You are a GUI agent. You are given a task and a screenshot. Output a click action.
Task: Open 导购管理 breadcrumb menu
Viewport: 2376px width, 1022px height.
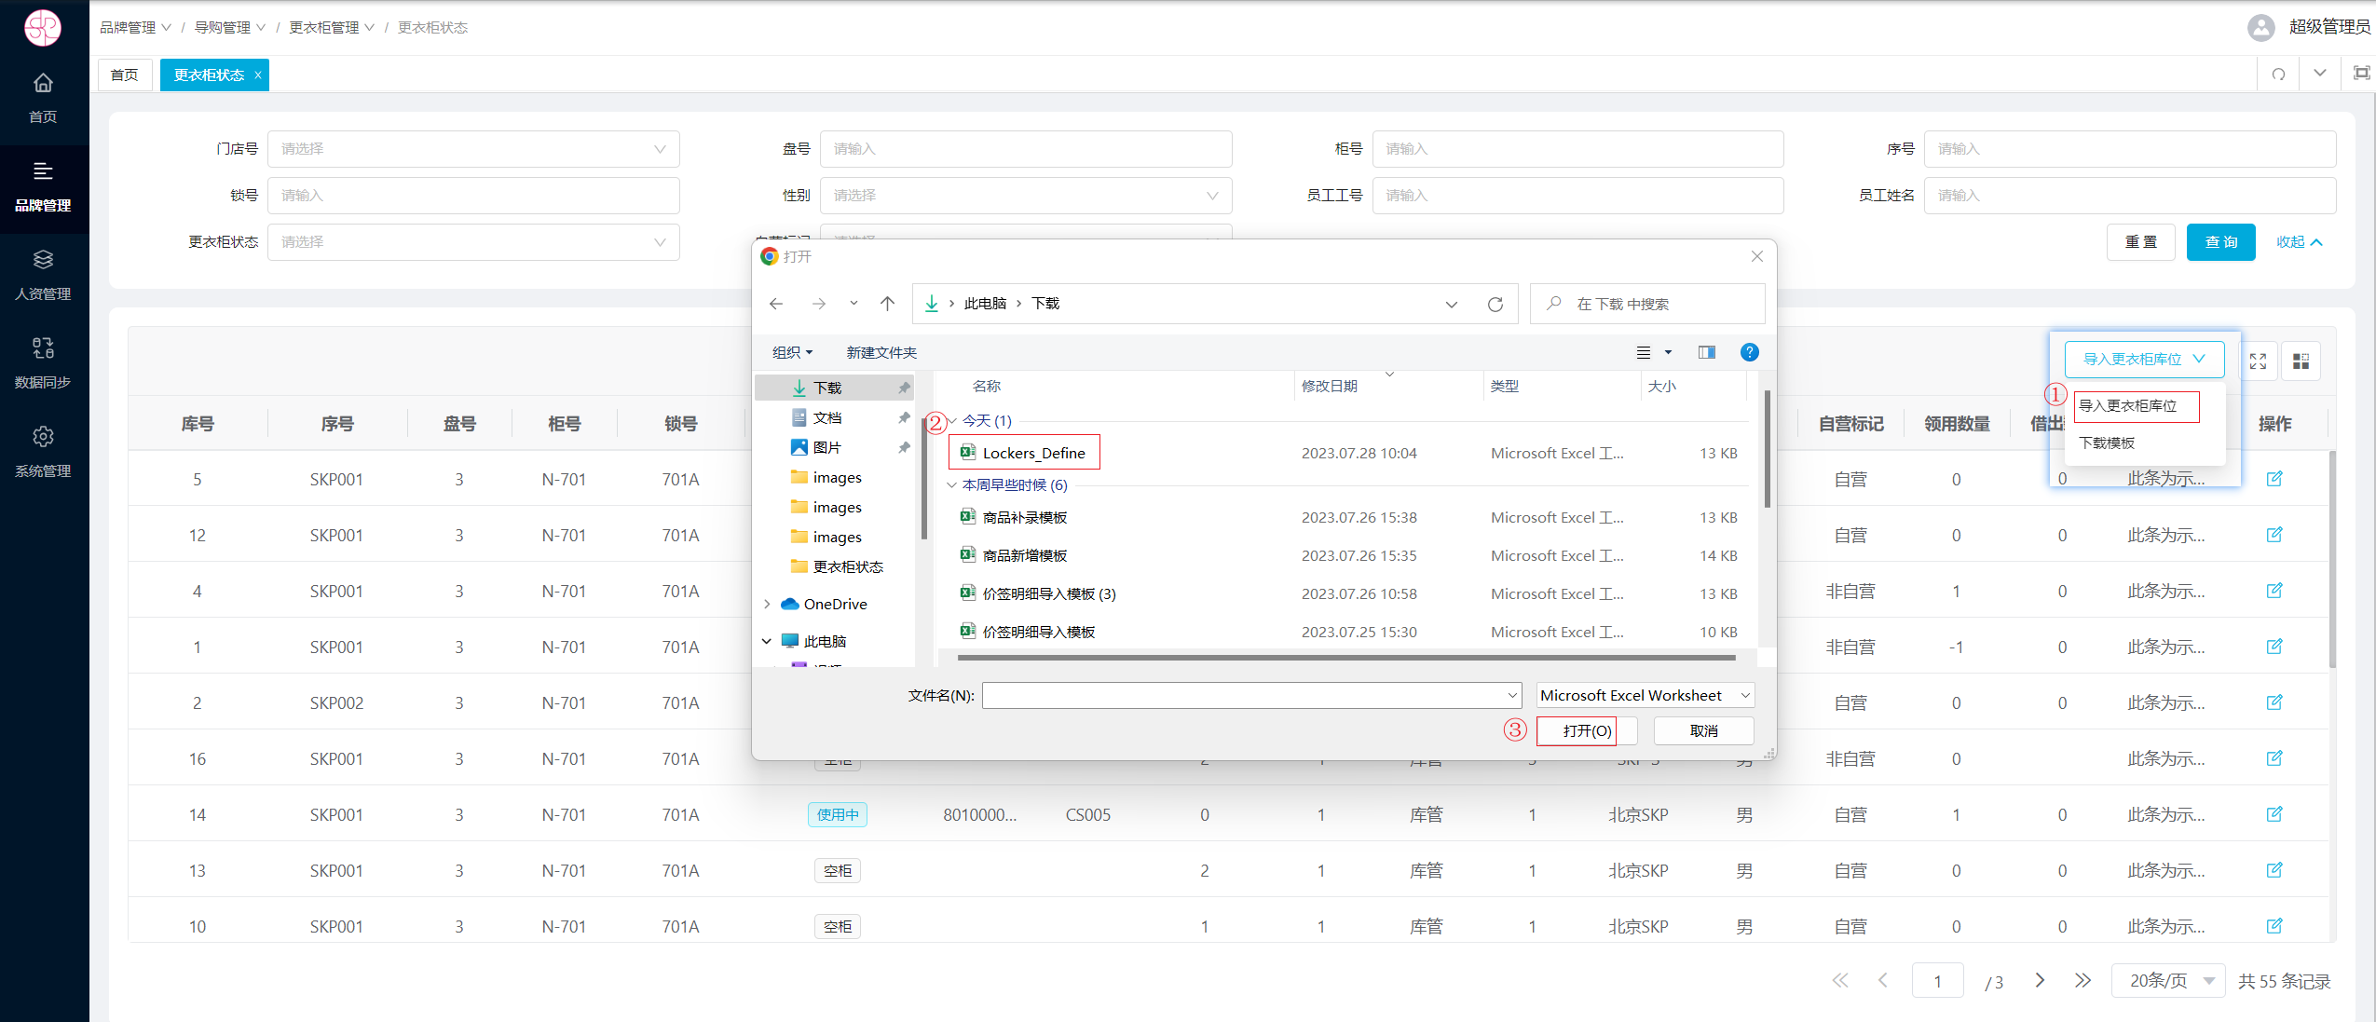[x=229, y=28]
